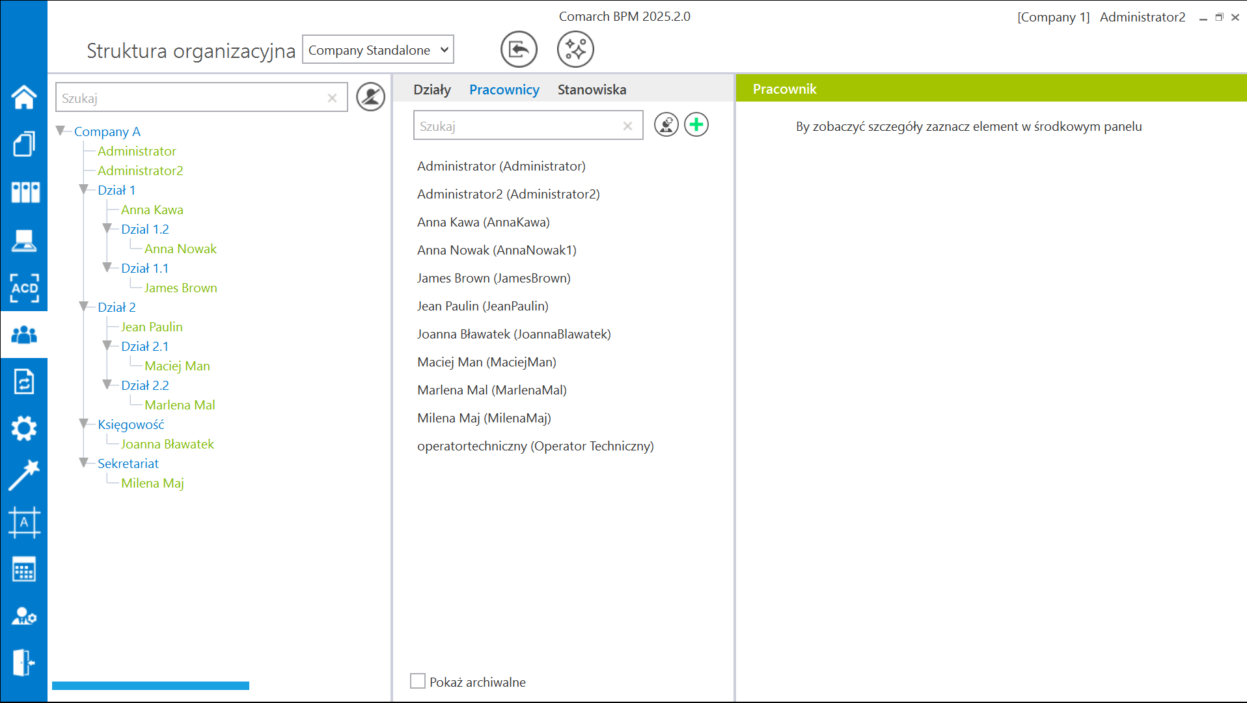The height and width of the screenshot is (703, 1247).
Task: Select Marlena Mal (MarlenaMal) in employee list
Action: [492, 390]
